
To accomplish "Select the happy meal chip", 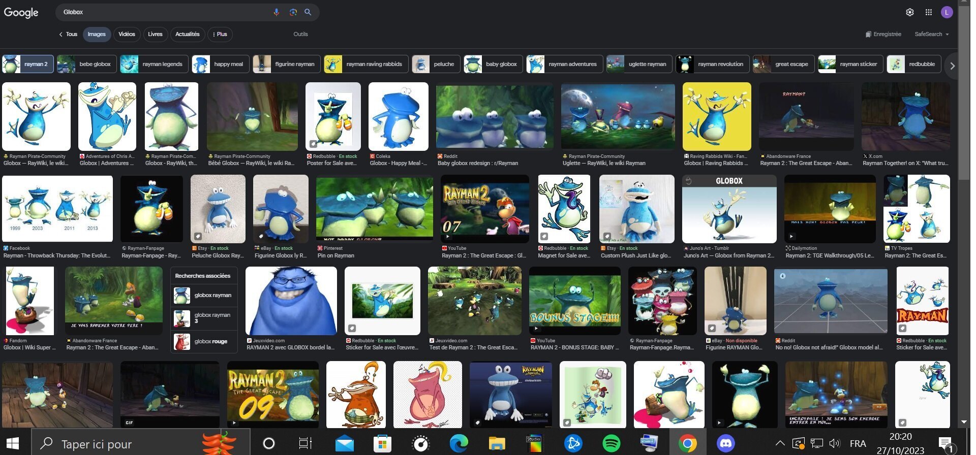I will [x=220, y=64].
